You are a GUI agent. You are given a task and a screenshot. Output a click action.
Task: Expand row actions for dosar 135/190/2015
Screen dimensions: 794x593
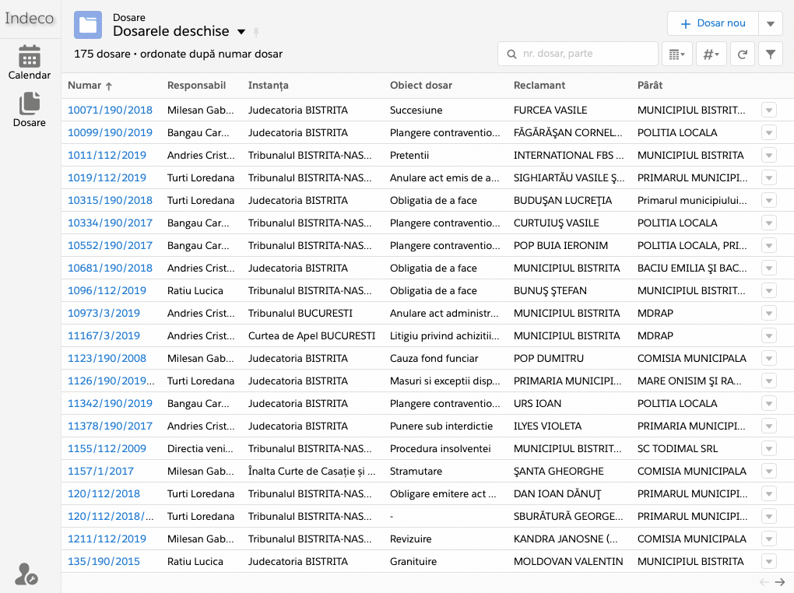pyautogui.click(x=768, y=562)
